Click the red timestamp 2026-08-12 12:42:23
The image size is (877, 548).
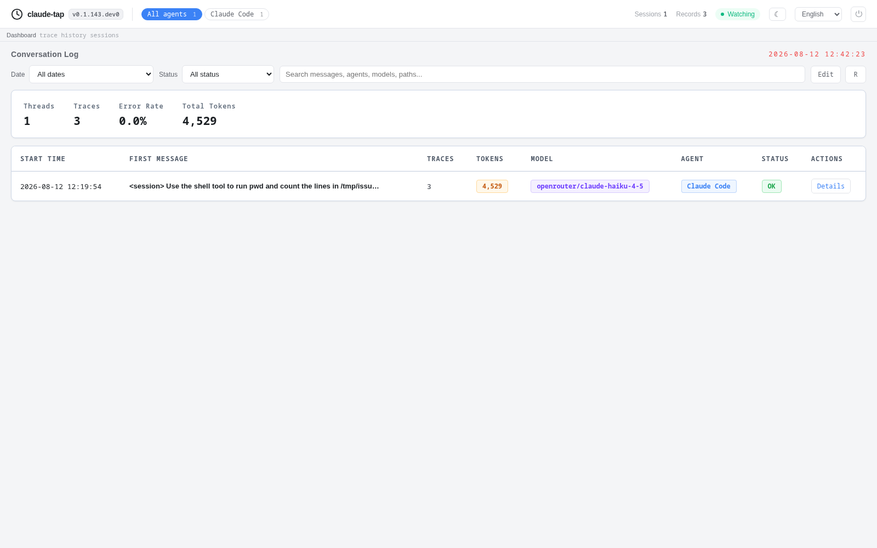(817, 54)
